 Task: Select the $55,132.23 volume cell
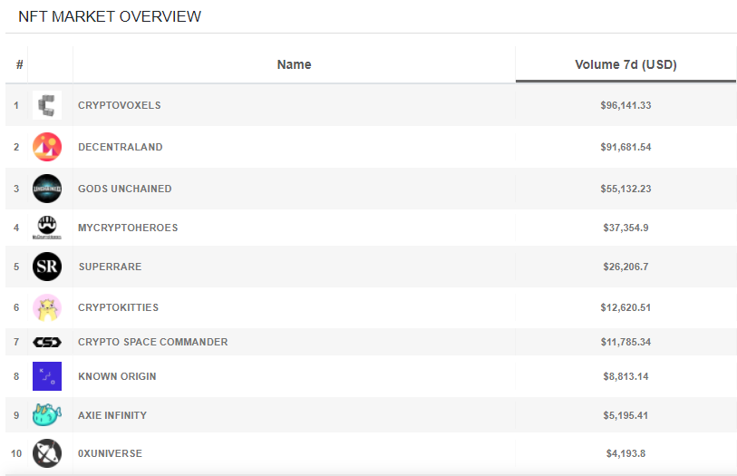(625, 189)
